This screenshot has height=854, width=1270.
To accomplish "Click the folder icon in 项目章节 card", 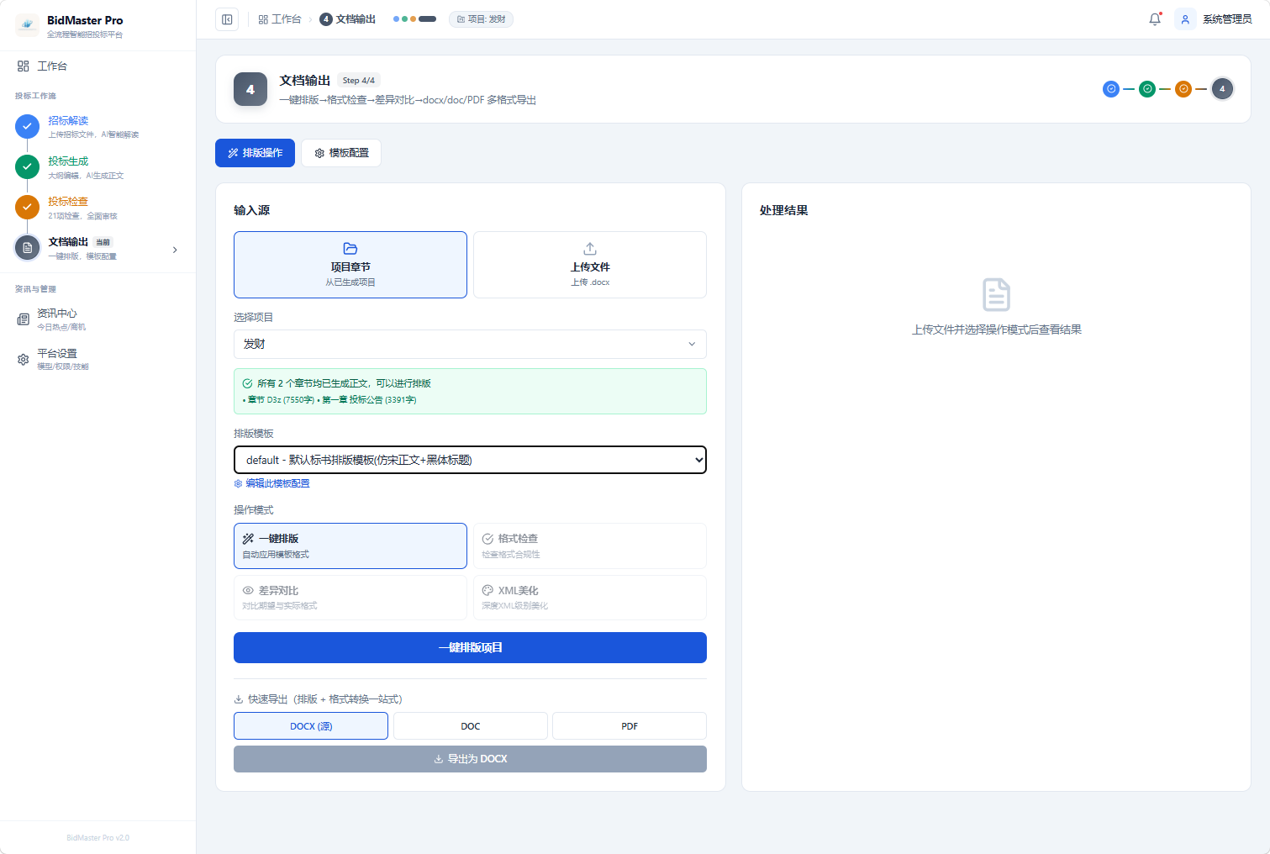I will pyautogui.click(x=350, y=249).
